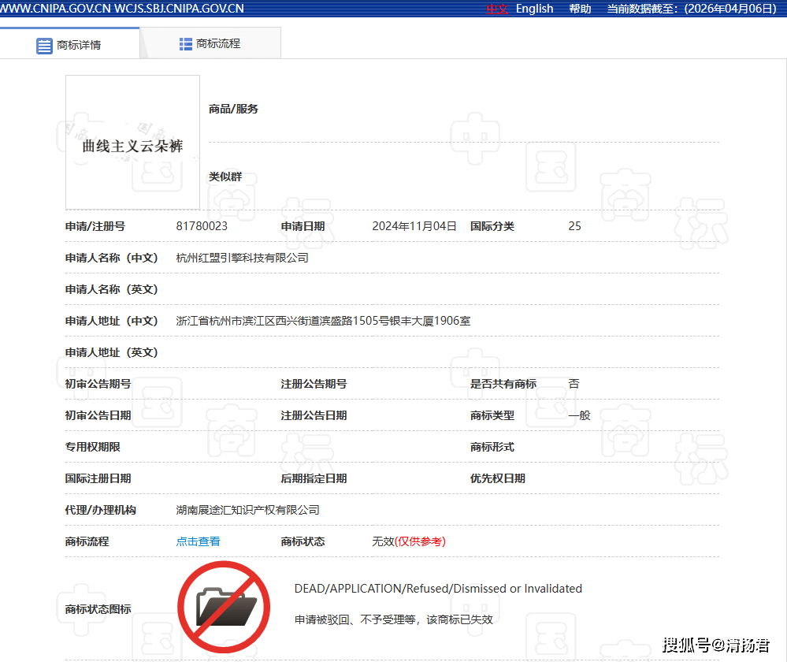This screenshot has width=787, height=662.
Task: Click 点击查看 to view trademark process
Action: [198, 541]
